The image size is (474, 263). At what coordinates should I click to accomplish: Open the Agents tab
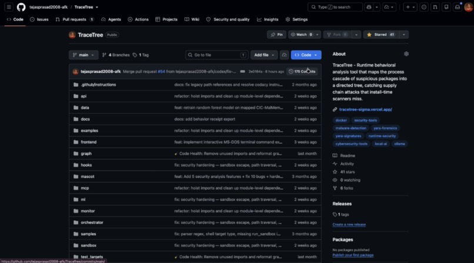coord(111,19)
